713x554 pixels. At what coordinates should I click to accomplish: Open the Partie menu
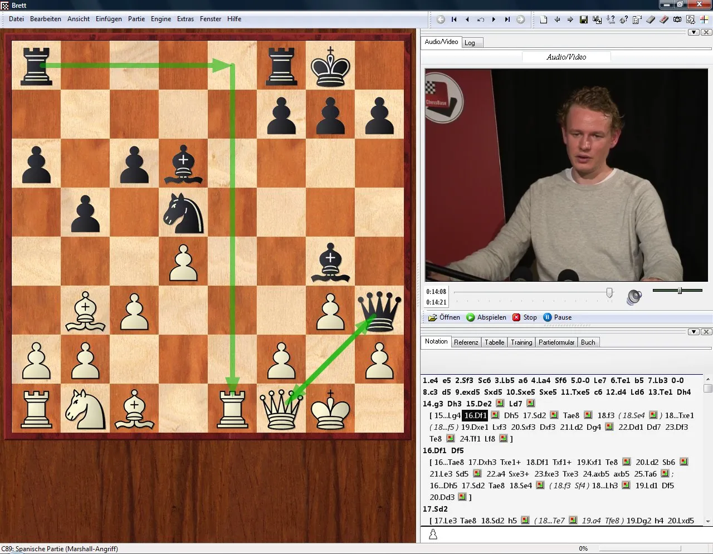pyautogui.click(x=136, y=19)
